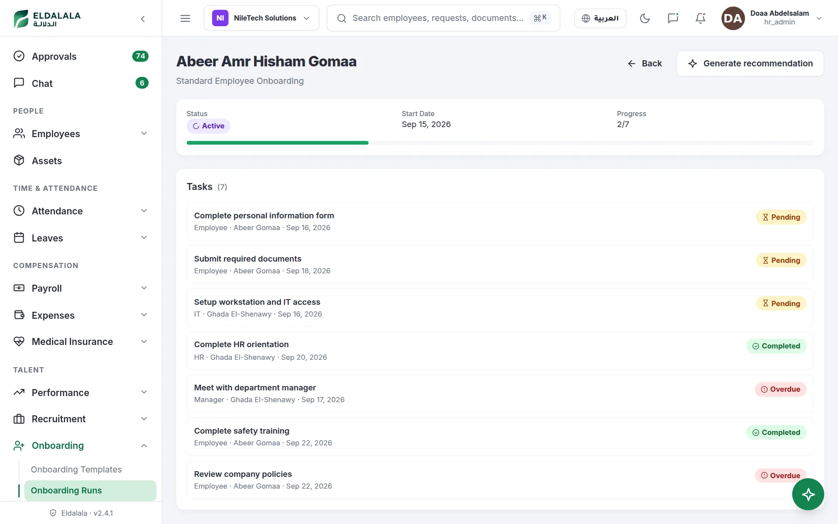Click the Recruitment briefcase icon
The width and height of the screenshot is (838, 524).
point(19,419)
